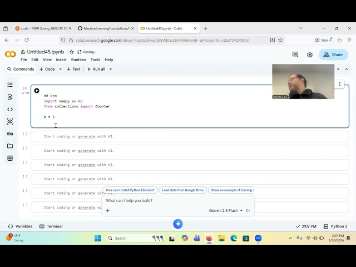Go back in browser history
This screenshot has width=356, height=267.
pos(7,40)
